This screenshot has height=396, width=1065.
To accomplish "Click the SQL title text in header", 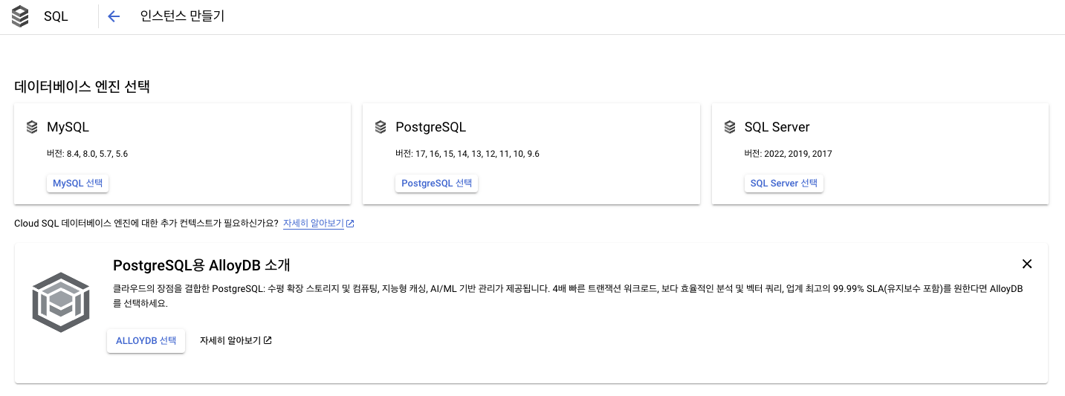I will (x=56, y=16).
